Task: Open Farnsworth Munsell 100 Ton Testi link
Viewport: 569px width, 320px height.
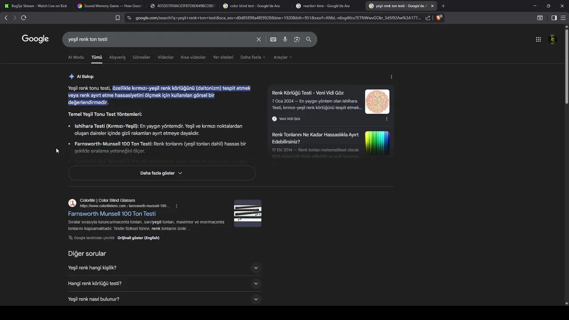Action: pos(112,214)
